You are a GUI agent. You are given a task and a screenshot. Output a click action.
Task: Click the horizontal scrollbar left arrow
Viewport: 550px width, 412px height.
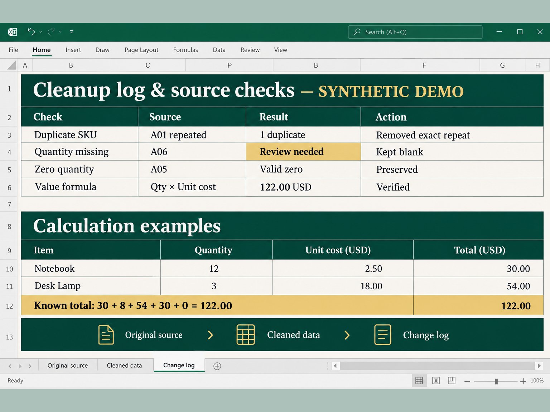coord(335,366)
